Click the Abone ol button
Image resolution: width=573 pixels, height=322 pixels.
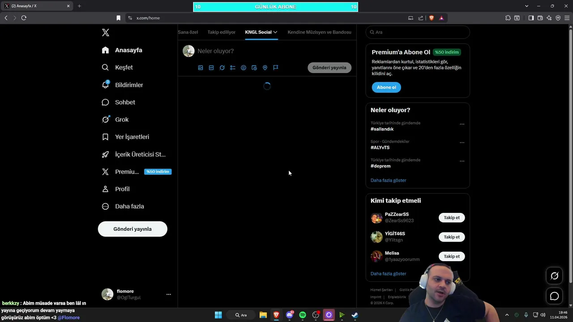click(386, 87)
